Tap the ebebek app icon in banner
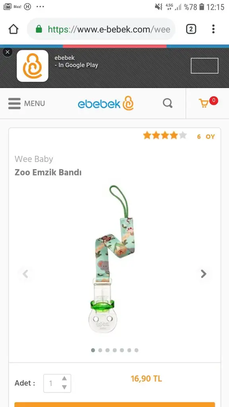Image resolution: width=229 pixels, height=407 pixels. (x=33, y=66)
